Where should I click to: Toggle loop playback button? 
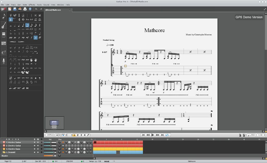(x=167, y=135)
